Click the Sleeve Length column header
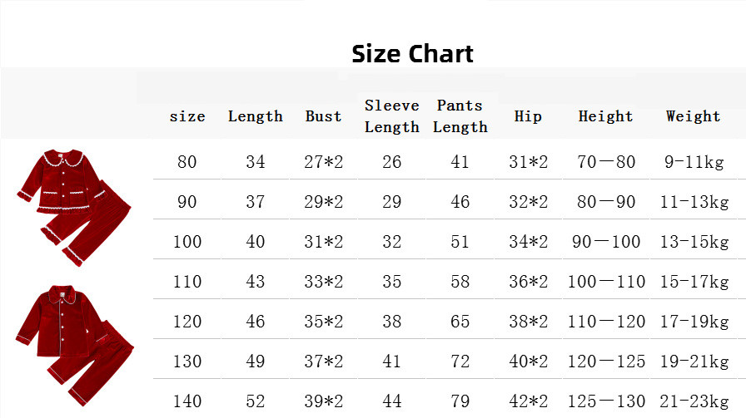 pos(392,116)
